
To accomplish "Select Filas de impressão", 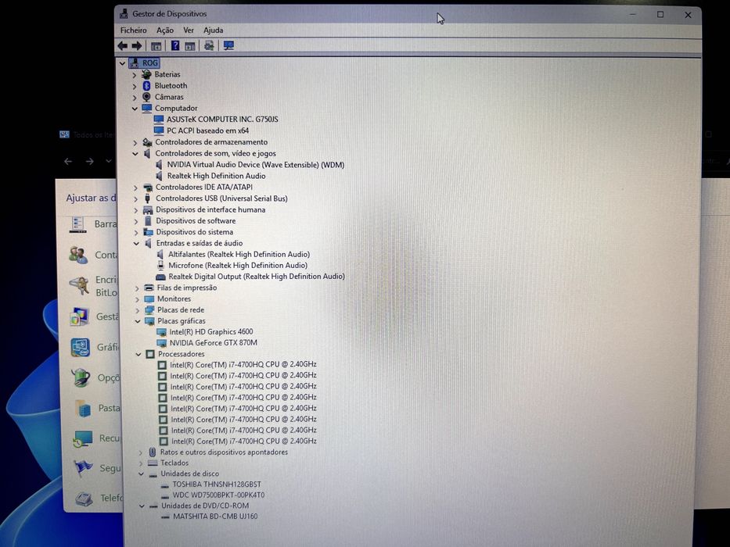I will click(x=187, y=288).
